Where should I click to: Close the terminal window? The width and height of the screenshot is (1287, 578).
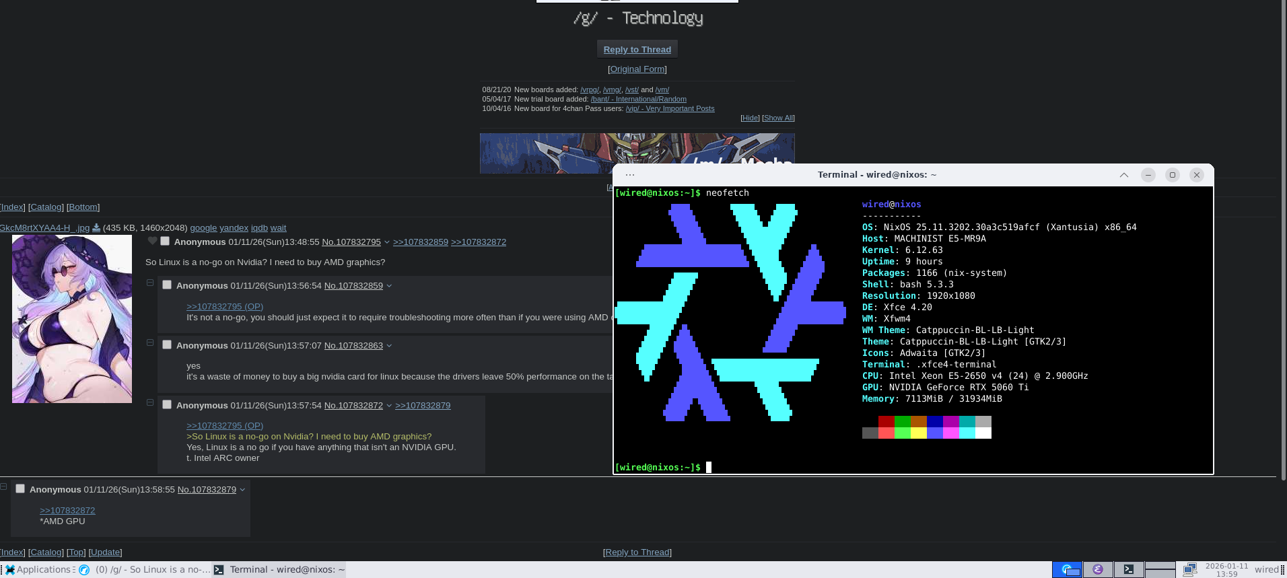(1197, 175)
